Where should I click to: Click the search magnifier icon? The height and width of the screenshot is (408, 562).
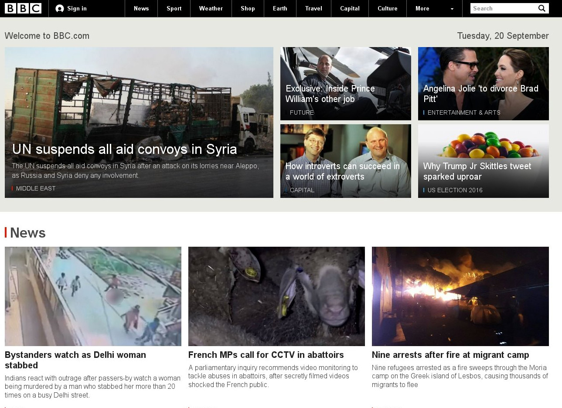(542, 8)
